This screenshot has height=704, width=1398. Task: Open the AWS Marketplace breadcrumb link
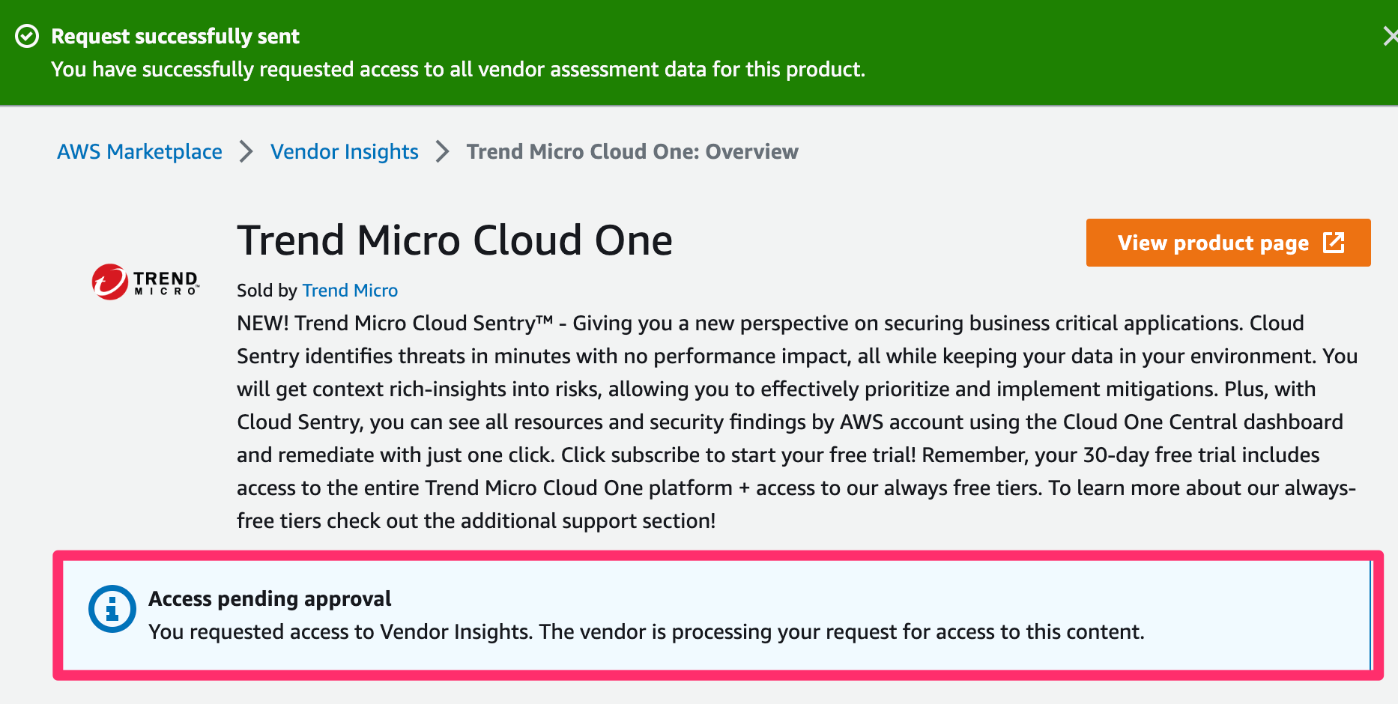[139, 151]
